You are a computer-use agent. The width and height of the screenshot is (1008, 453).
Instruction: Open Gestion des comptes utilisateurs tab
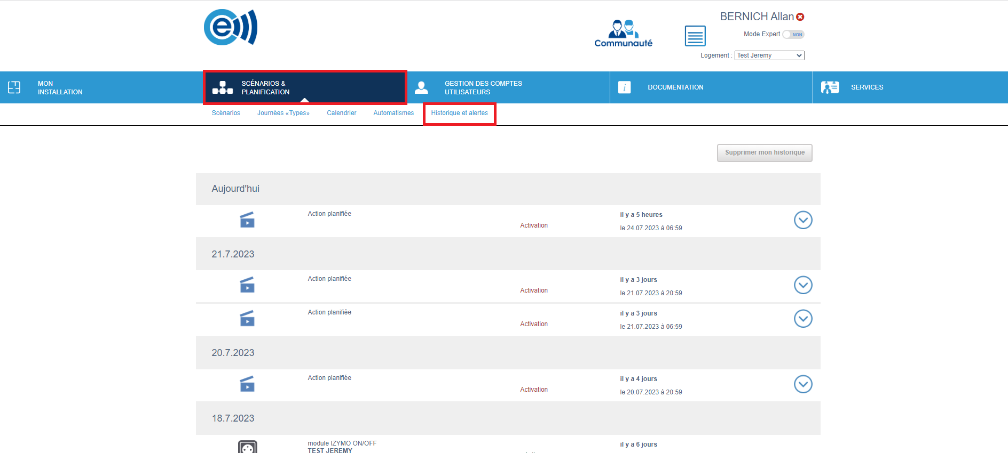tap(508, 87)
